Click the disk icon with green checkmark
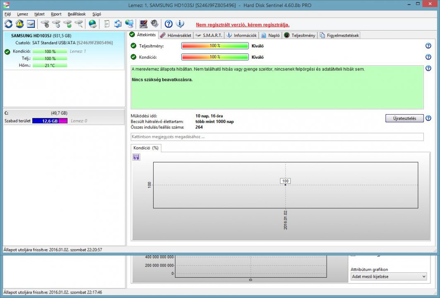This screenshot has height=298, width=440. [x=67, y=24]
